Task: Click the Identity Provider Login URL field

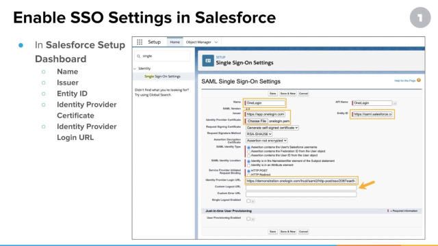Action: pyautogui.click(x=301, y=181)
